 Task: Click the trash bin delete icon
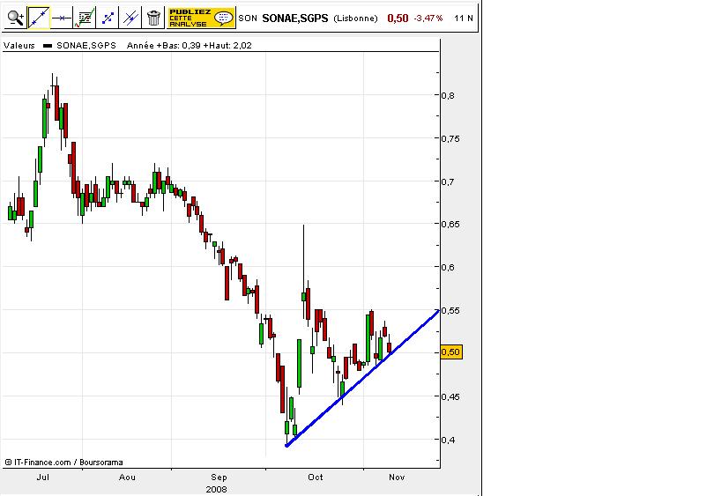click(x=154, y=18)
